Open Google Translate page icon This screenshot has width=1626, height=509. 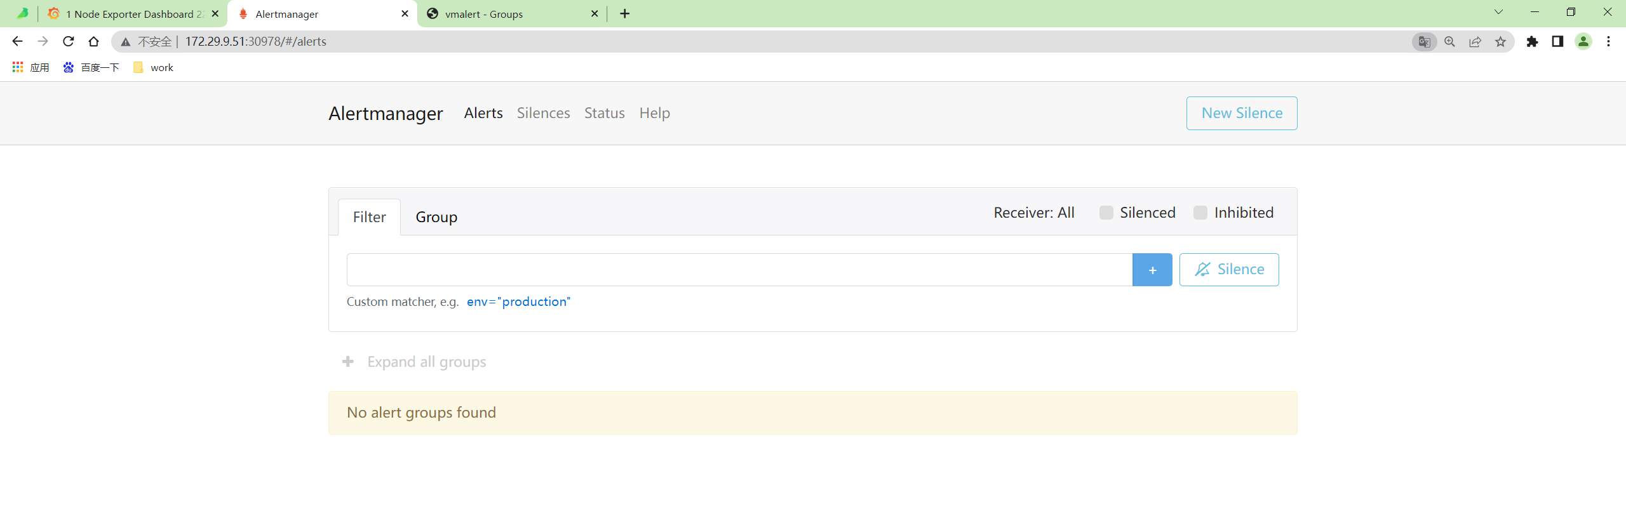coord(1424,42)
